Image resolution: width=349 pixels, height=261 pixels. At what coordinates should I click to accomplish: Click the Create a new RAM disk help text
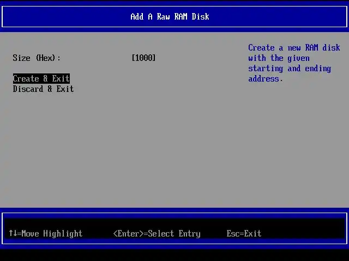(x=294, y=63)
